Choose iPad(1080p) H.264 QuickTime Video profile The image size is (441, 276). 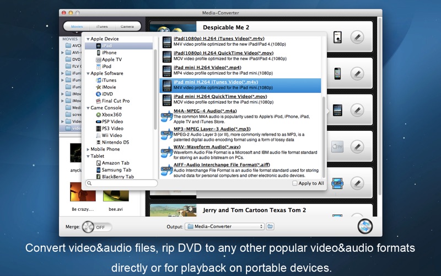241,56
